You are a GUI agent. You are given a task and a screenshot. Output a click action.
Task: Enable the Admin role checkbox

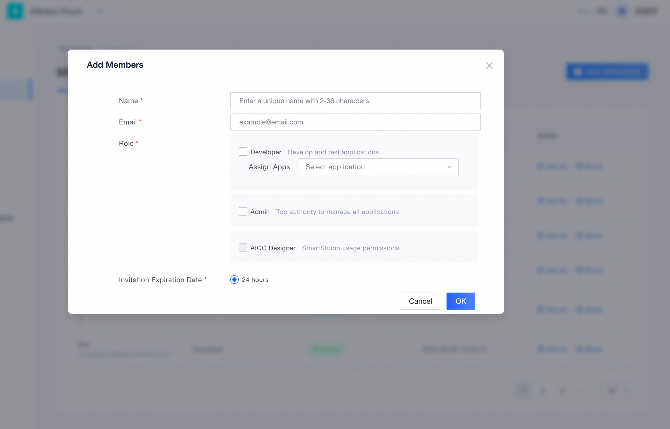point(242,212)
